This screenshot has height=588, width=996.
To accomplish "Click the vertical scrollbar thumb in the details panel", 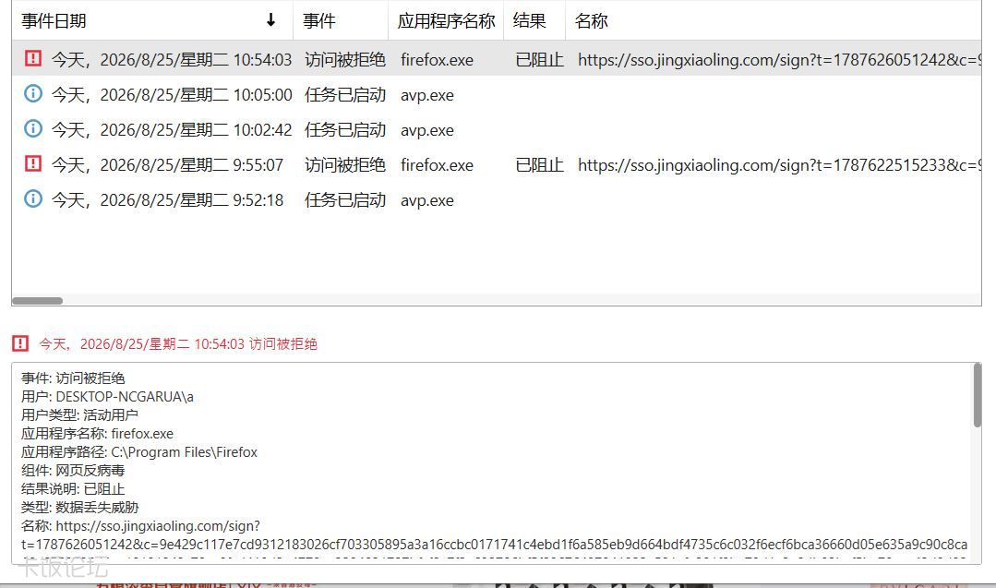I will 977,396.
